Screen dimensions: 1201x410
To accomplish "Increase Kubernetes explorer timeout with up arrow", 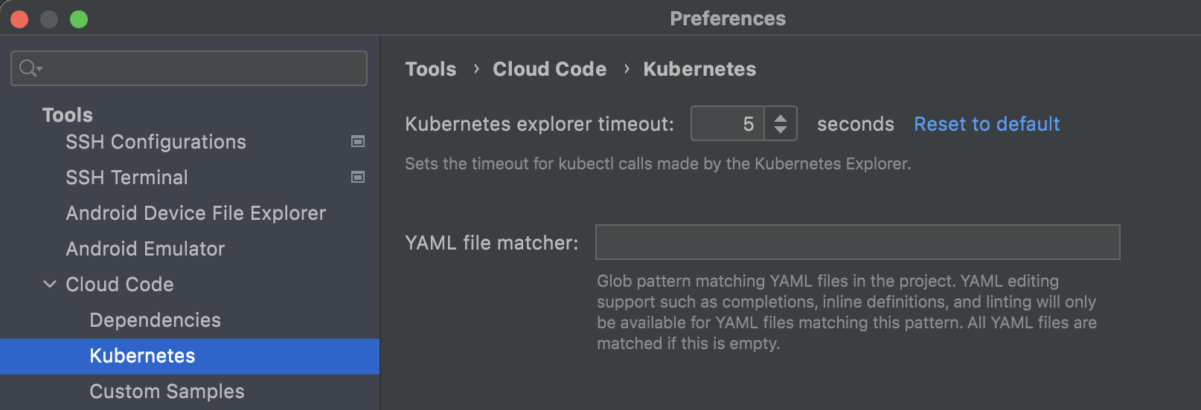I will (x=780, y=117).
